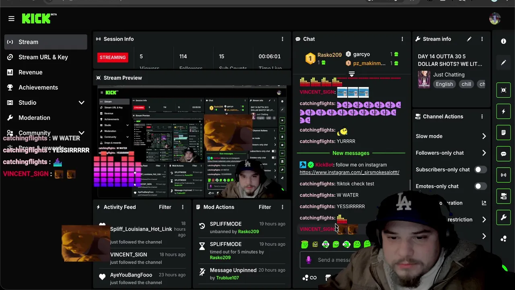Click garcyo in the chat leaderboard

[361, 54]
